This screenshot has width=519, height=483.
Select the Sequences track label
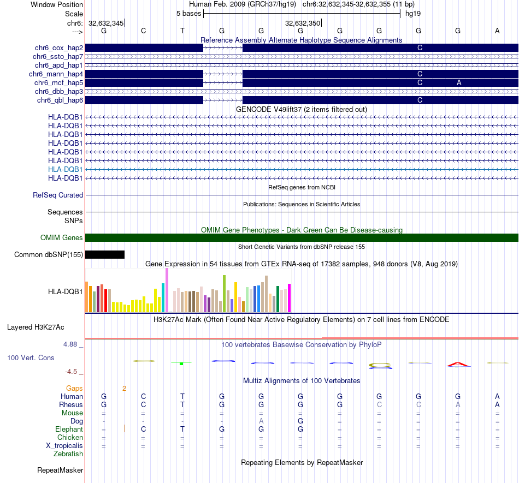(x=65, y=212)
